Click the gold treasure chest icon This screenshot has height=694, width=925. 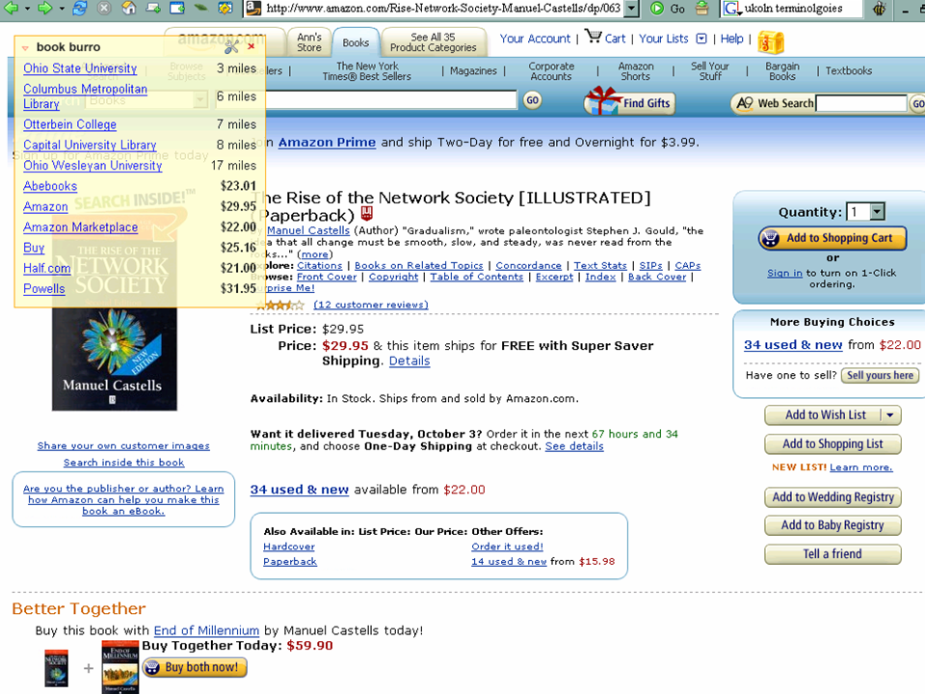click(771, 41)
